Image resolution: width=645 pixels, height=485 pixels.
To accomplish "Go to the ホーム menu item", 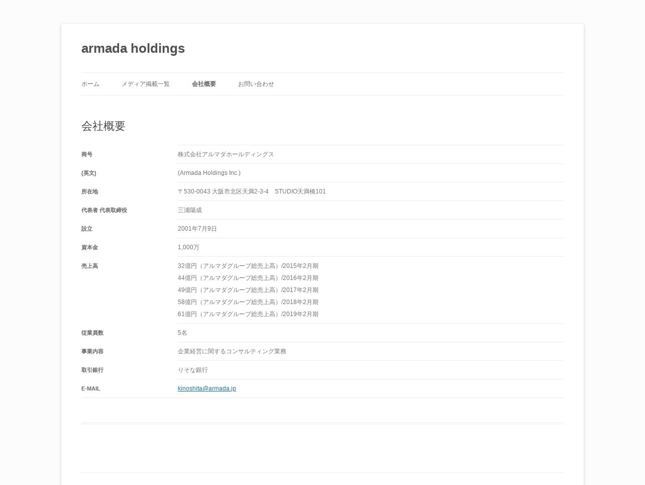I will pos(90,84).
